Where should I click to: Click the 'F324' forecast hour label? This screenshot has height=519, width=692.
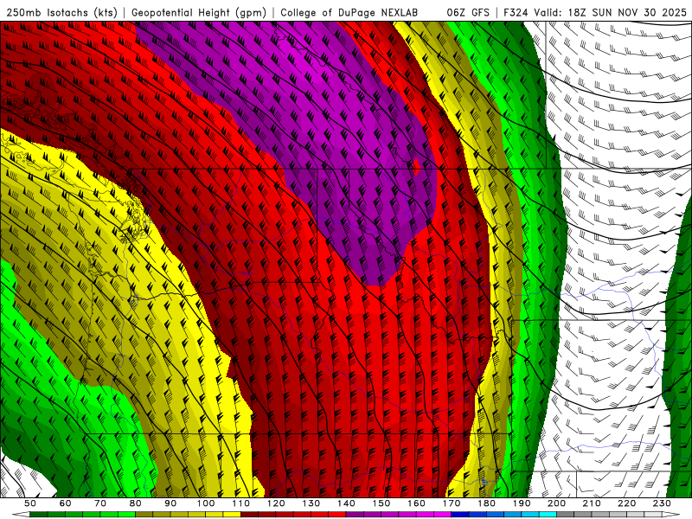point(516,12)
